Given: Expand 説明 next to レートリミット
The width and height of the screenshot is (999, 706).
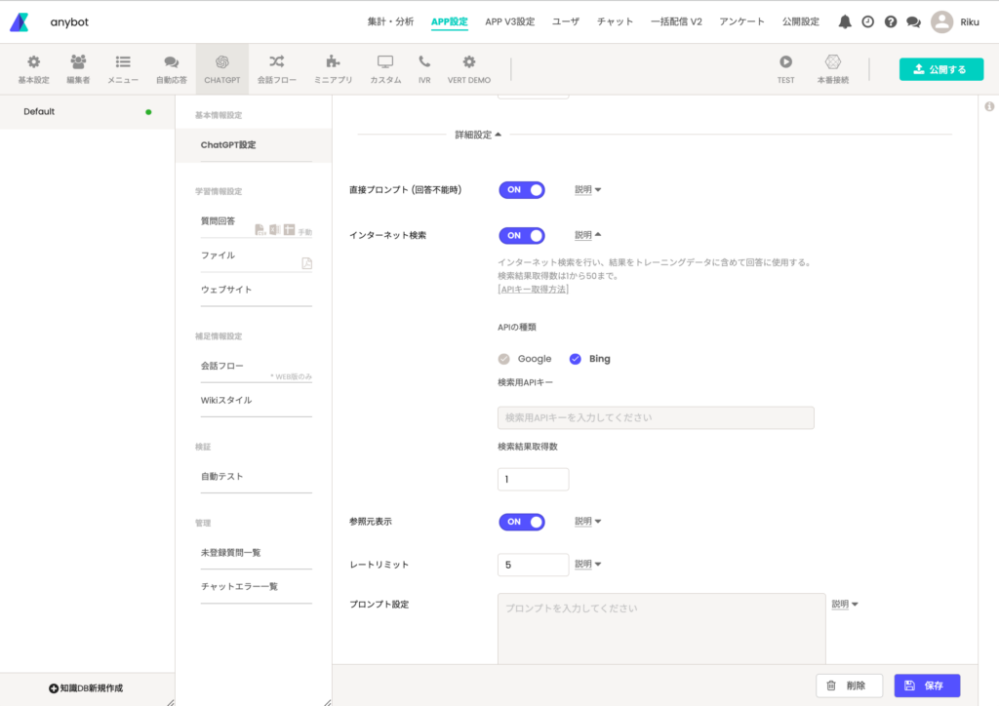Looking at the screenshot, I should tap(587, 565).
